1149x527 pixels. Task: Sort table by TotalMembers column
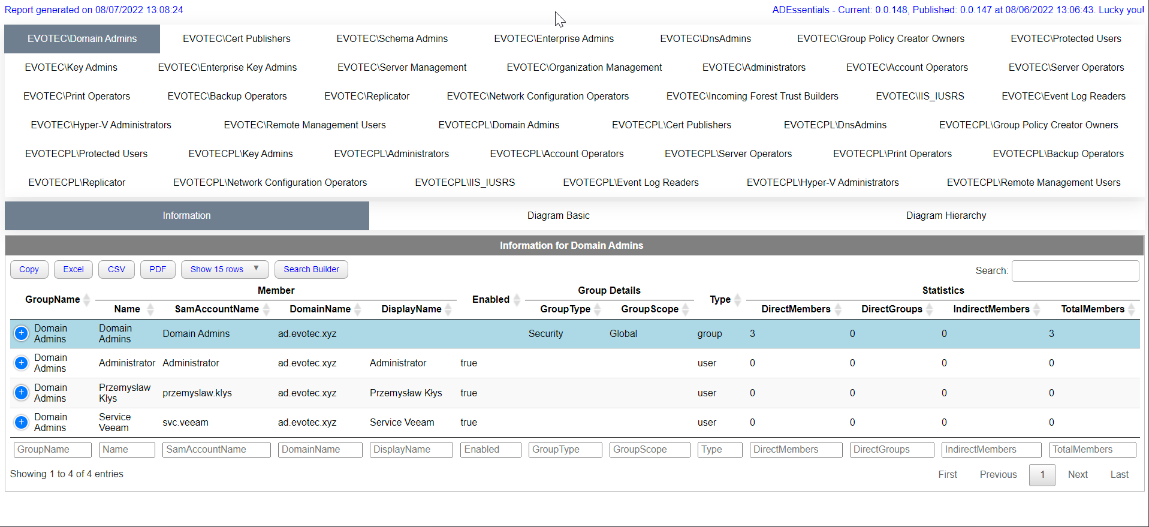tap(1131, 309)
